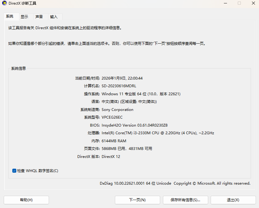Click the 语言 label
Viewport: 259px width, 208px height.
[x=95, y=102]
